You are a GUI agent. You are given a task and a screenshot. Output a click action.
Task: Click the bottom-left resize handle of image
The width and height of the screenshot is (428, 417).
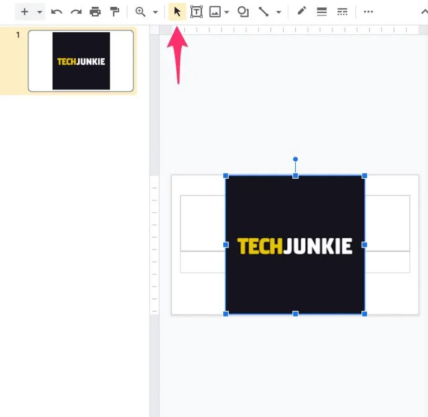[226, 314]
